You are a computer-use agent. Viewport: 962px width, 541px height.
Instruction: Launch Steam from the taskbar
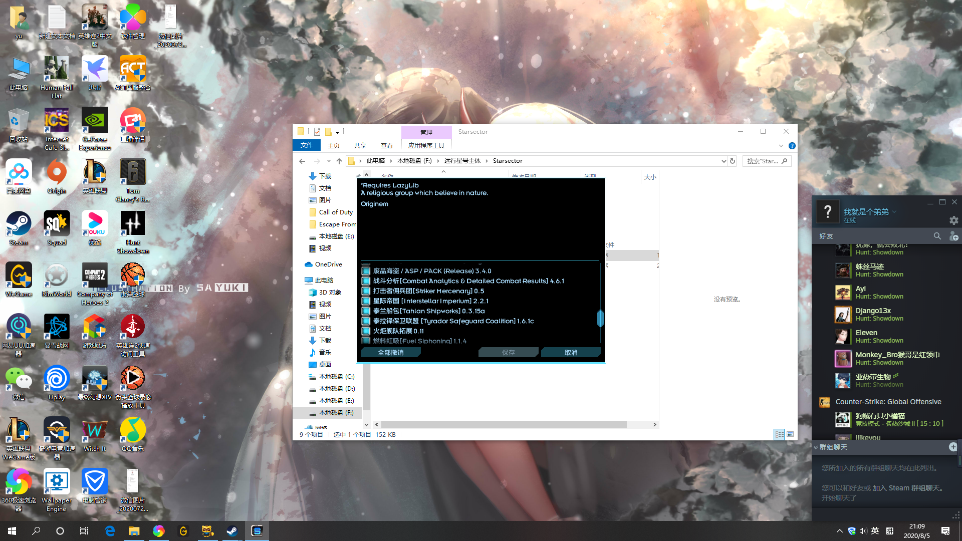tap(232, 530)
